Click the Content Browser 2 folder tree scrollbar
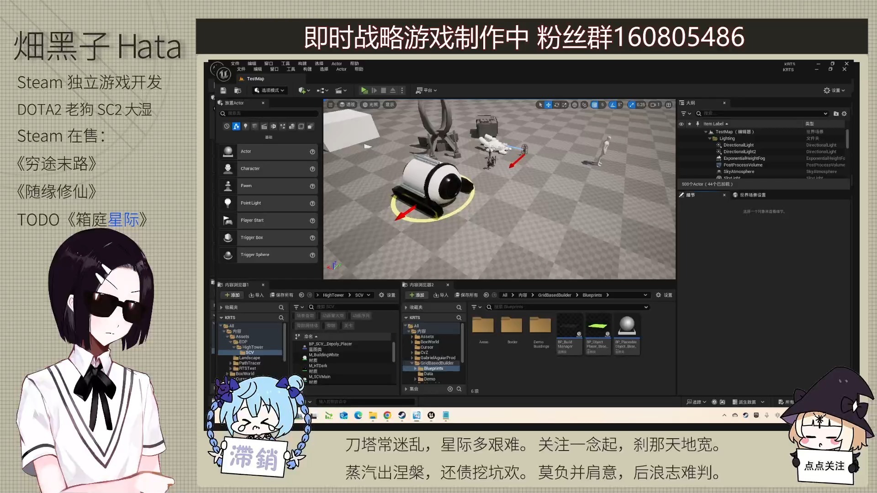 click(x=463, y=343)
